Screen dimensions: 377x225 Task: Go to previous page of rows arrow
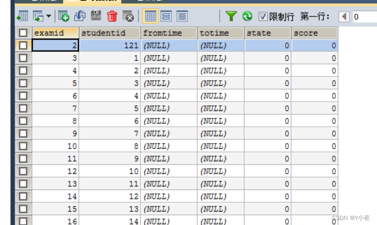coord(344,17)
